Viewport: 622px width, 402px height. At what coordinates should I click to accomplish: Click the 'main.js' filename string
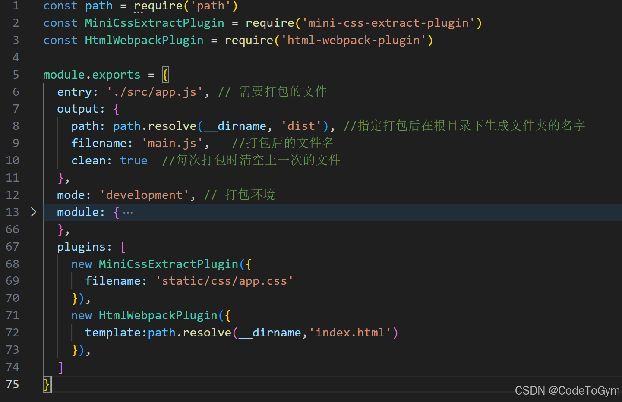[172, 143]
